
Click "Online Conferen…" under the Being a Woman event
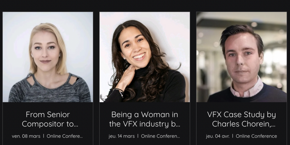[x=160, y=136]
